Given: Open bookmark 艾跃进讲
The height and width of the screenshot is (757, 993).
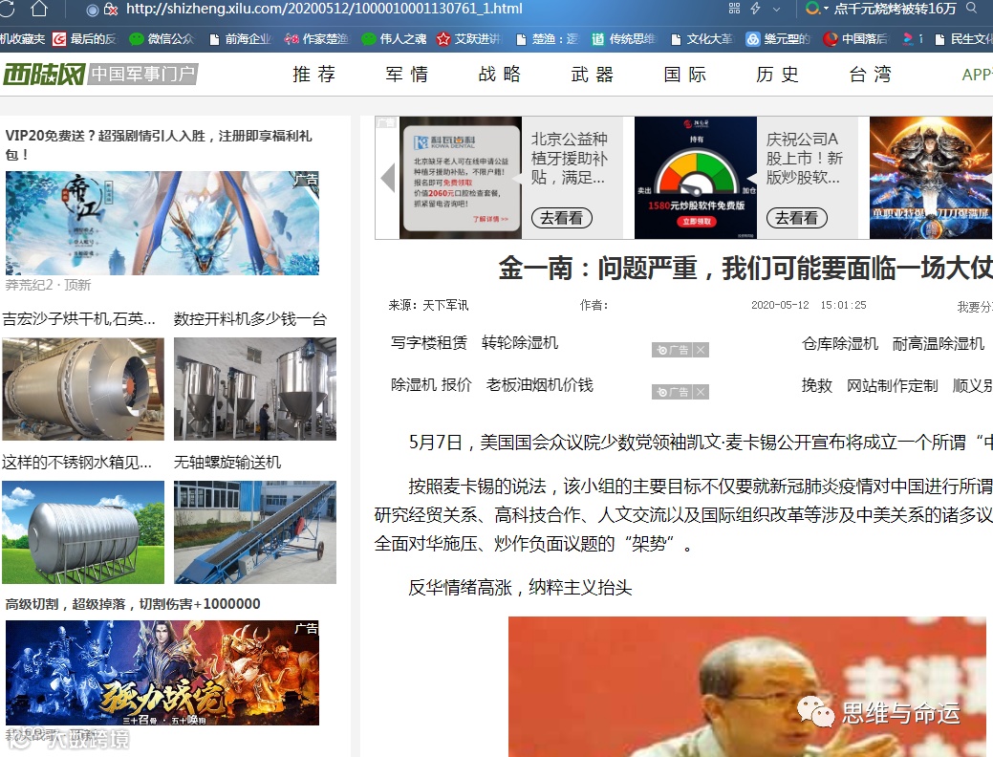Looking at the screenshot, I should click(468, 38).
